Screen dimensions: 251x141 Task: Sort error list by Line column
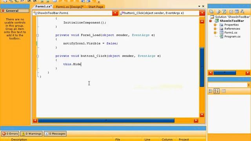tap(151, 139)
